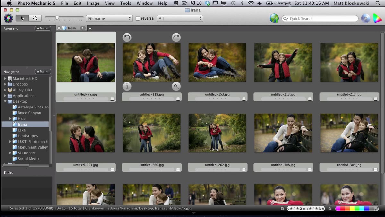Select the Monument Valley folder
Screen dimensions: 385x217
pyautogui.click(x=33, y=147)
